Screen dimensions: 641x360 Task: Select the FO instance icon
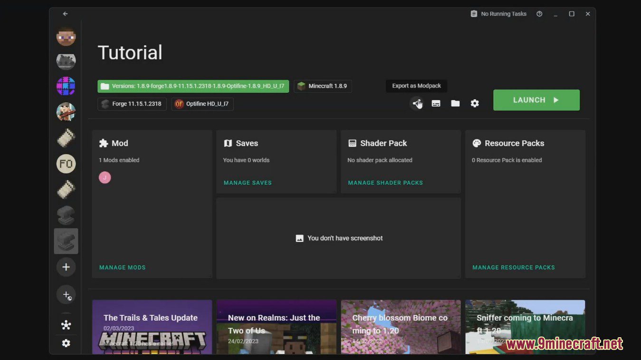tap(66, 164)
